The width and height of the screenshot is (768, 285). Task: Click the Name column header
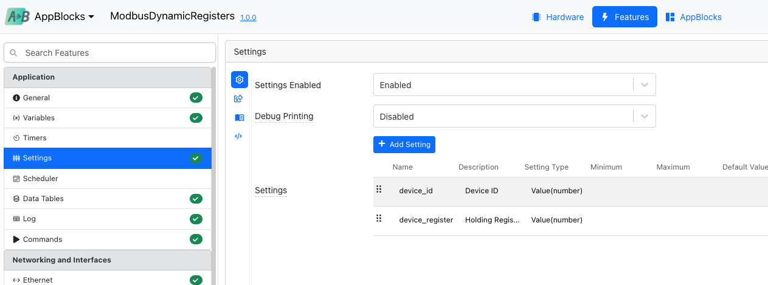tap(403, 167)
